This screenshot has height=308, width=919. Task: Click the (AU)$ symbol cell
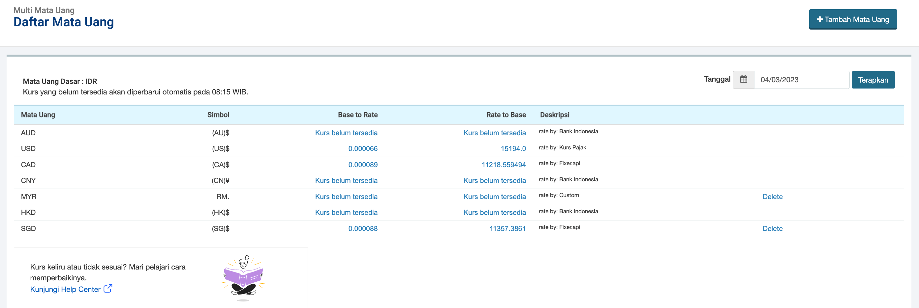(221, 133)
